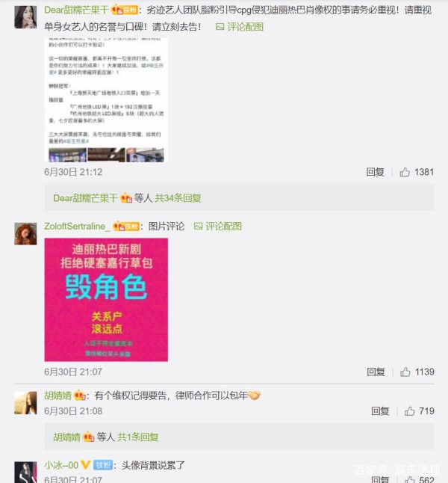
Task: Click 回复 next to 719 likes
Action: pyautogui.click(x=380, y=411)
